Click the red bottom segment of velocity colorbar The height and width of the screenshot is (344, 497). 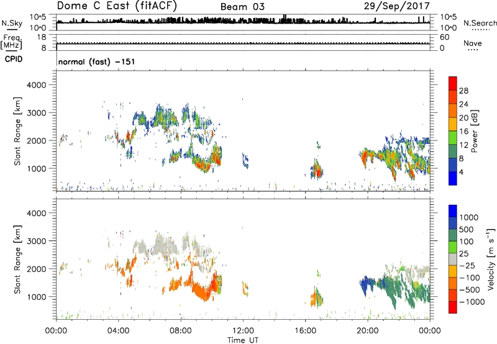coord(453,307)
